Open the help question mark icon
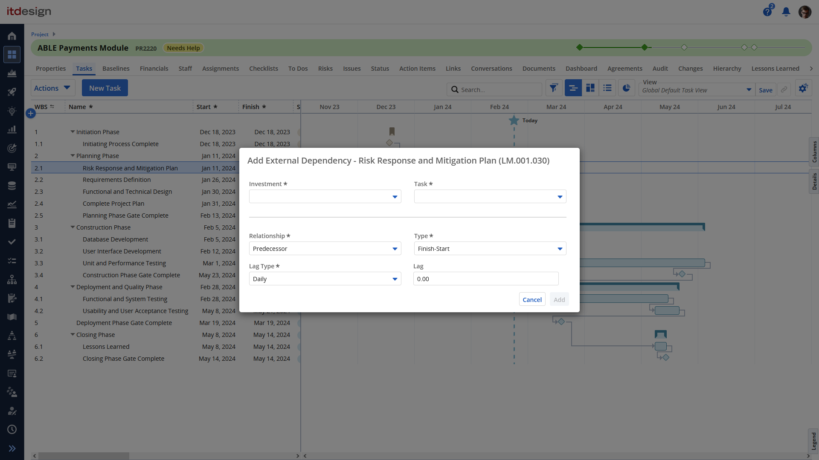Viewport: 819px width, 460px height. [768, 11]
